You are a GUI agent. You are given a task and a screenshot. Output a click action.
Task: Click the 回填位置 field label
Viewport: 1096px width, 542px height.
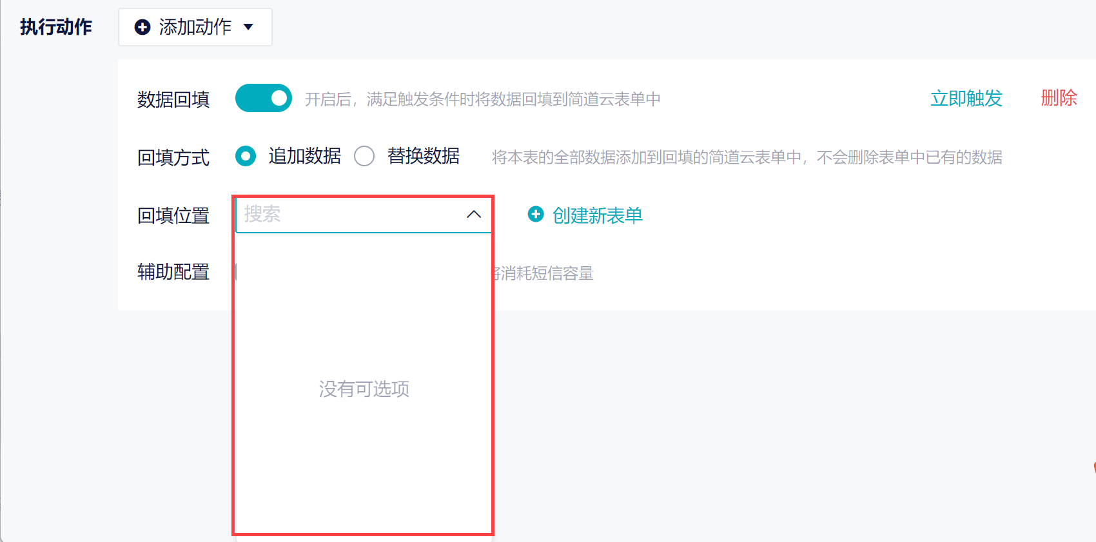(x=173, y=215)
